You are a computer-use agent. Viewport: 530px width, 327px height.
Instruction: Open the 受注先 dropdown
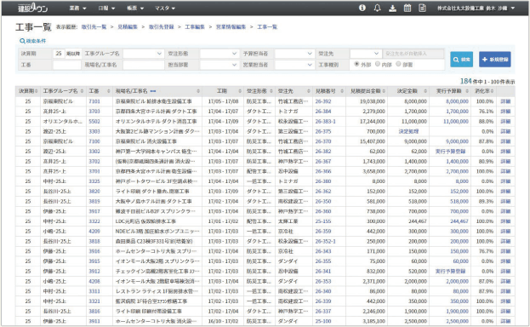click(x=366, y=54)
